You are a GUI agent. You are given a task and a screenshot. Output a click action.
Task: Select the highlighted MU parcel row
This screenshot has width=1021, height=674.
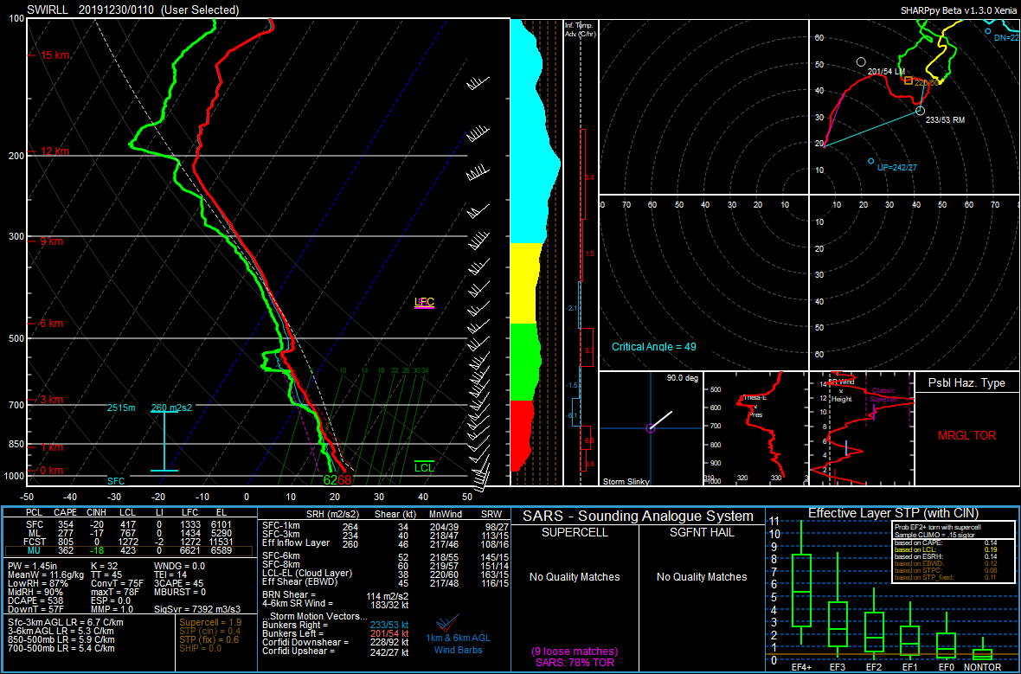coord(128,551)
